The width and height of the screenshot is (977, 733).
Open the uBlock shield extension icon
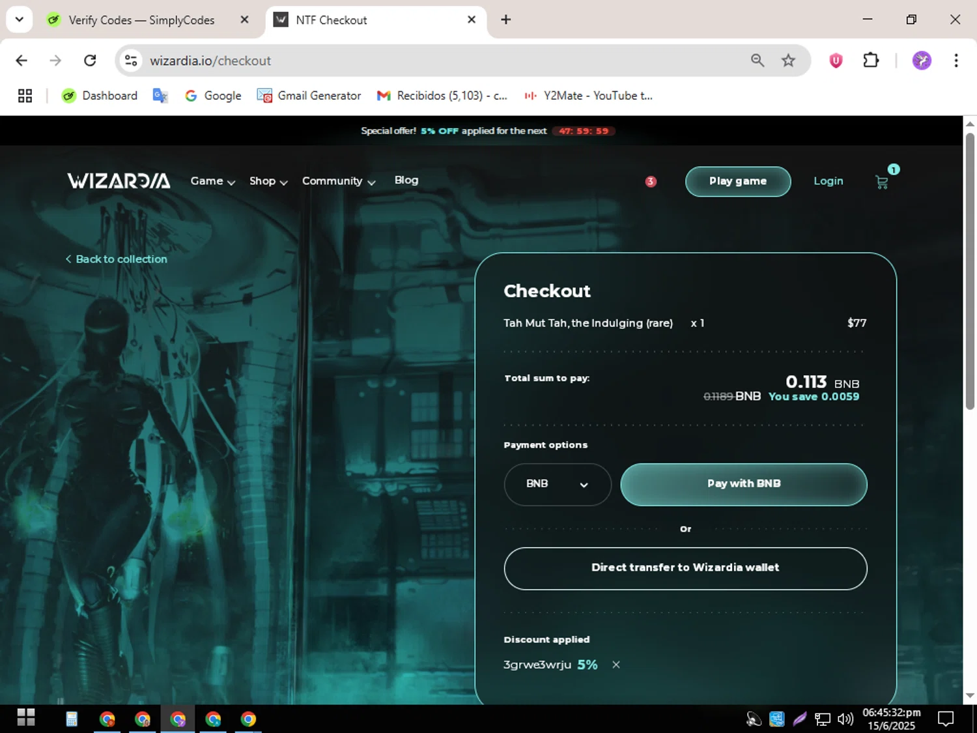836,61
